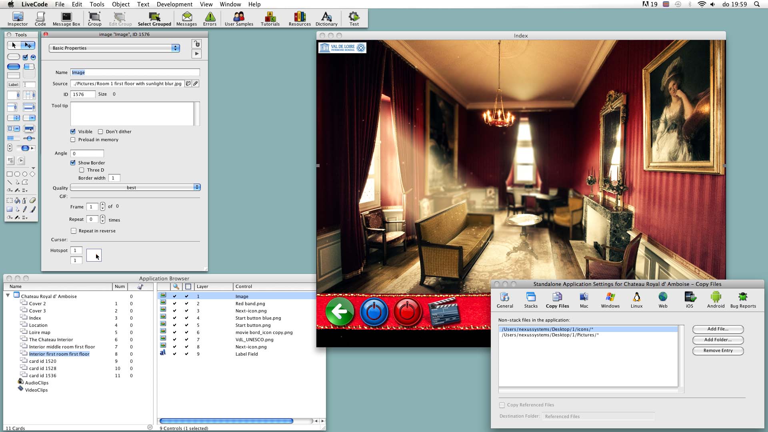Open the Development menu
Screen dimensions: 768x432
click(174, 4)
